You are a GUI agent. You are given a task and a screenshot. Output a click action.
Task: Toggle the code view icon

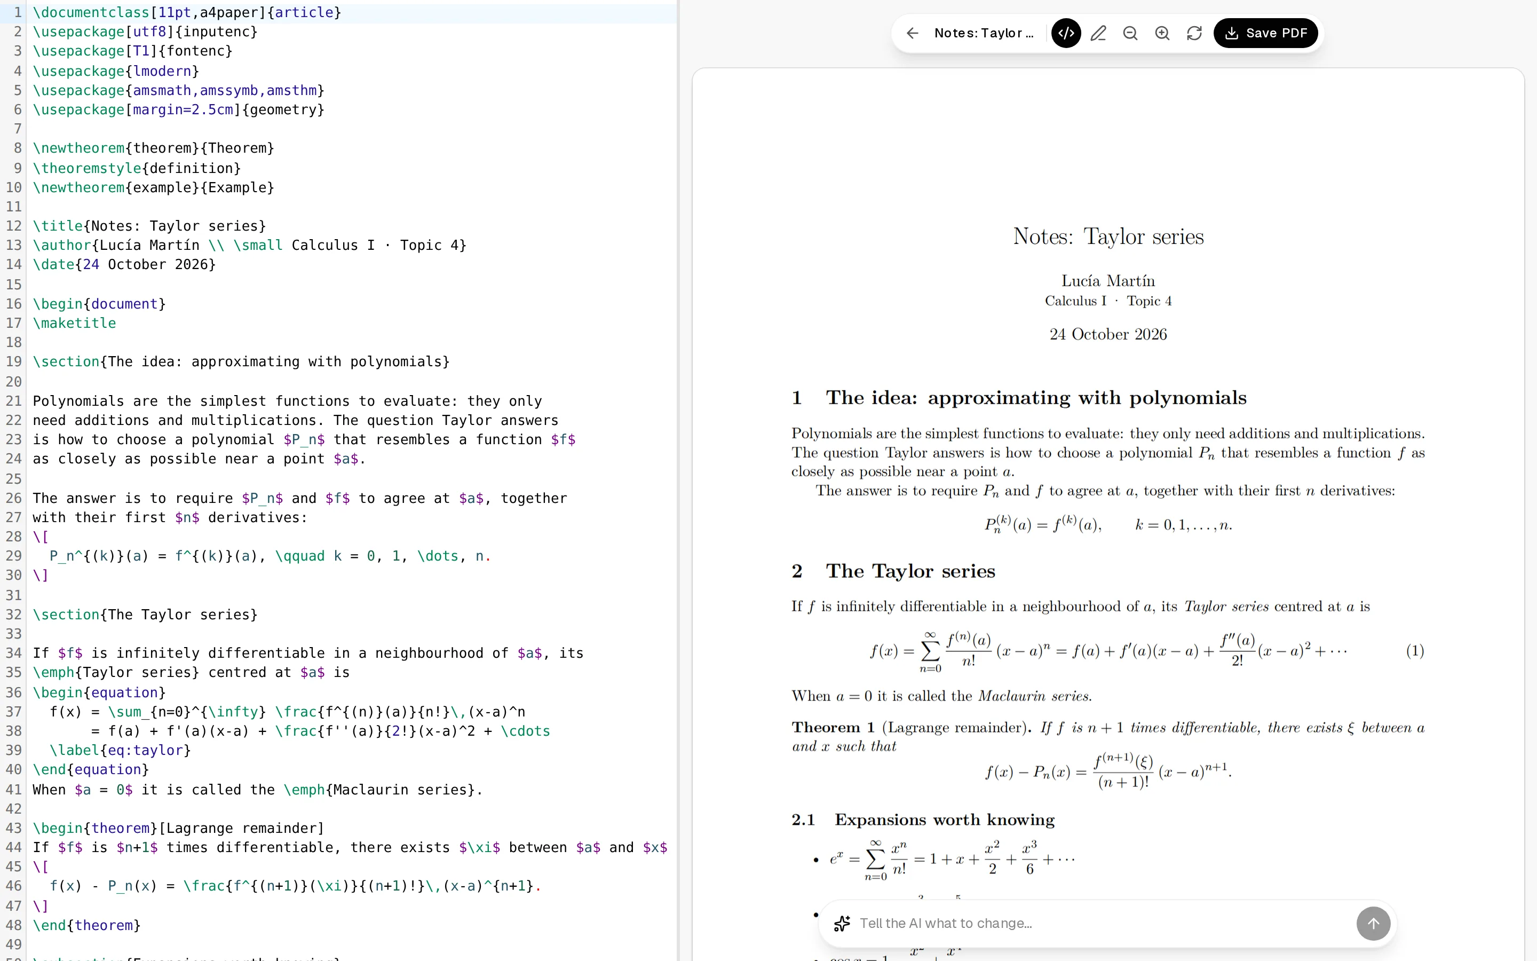coord(1066,33)
